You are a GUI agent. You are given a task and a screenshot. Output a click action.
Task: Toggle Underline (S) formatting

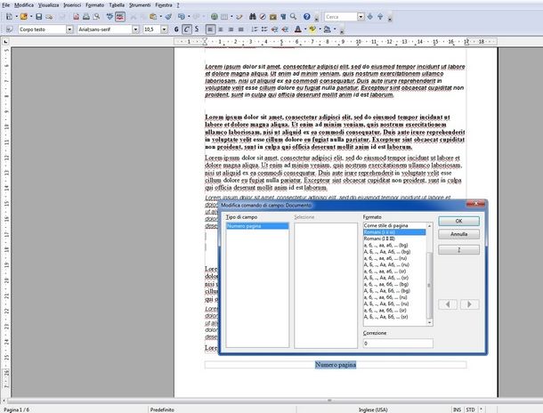pyautogui.click(x=197, y=29)
